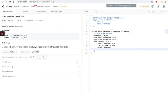Collapse the code fold arrow on line 9
This screenshot has width=168, height=94.
click(x=88, y=32)
